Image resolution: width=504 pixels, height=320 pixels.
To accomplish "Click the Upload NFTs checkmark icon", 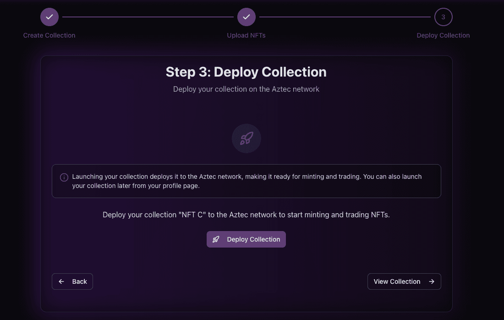I will [x=246, y=17].
